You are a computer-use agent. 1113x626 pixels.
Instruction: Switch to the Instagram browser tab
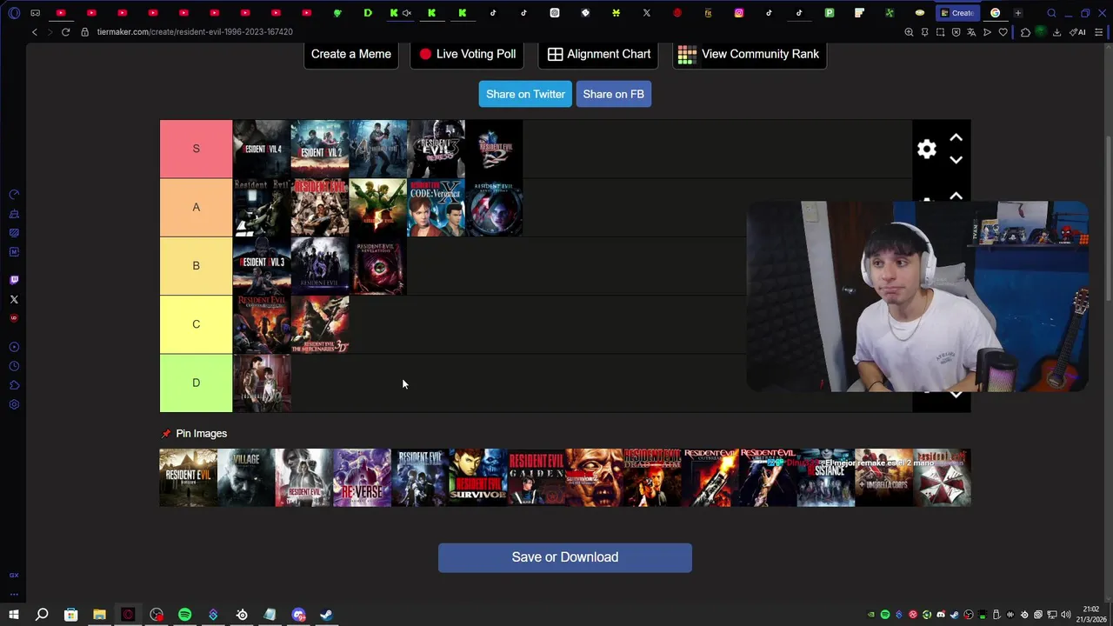739,13
